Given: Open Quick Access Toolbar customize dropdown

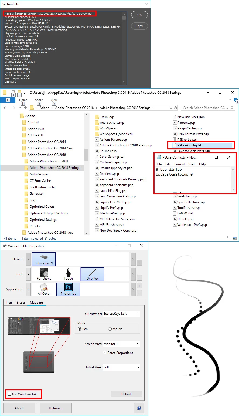Looking at the screenshot, I should coord(24,93).
